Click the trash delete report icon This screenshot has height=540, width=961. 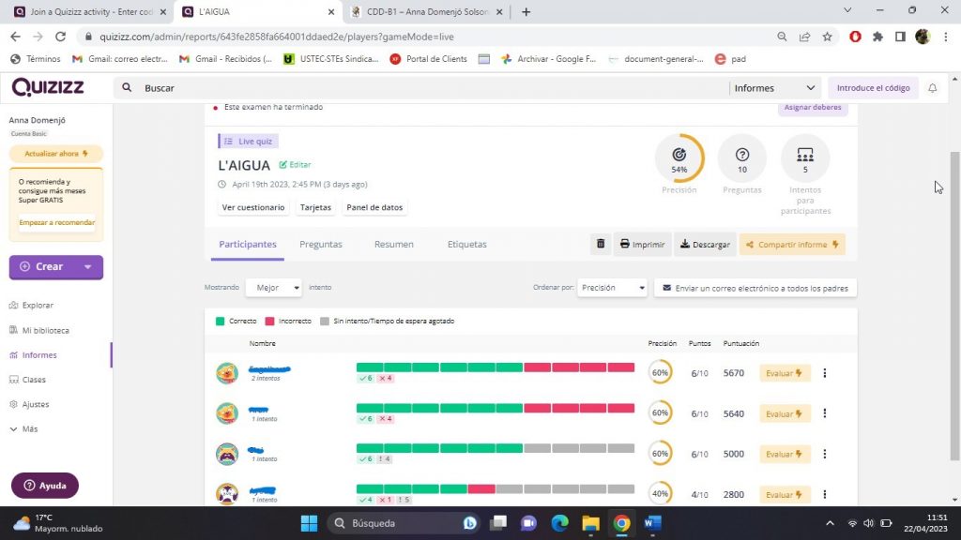(601, 245)
